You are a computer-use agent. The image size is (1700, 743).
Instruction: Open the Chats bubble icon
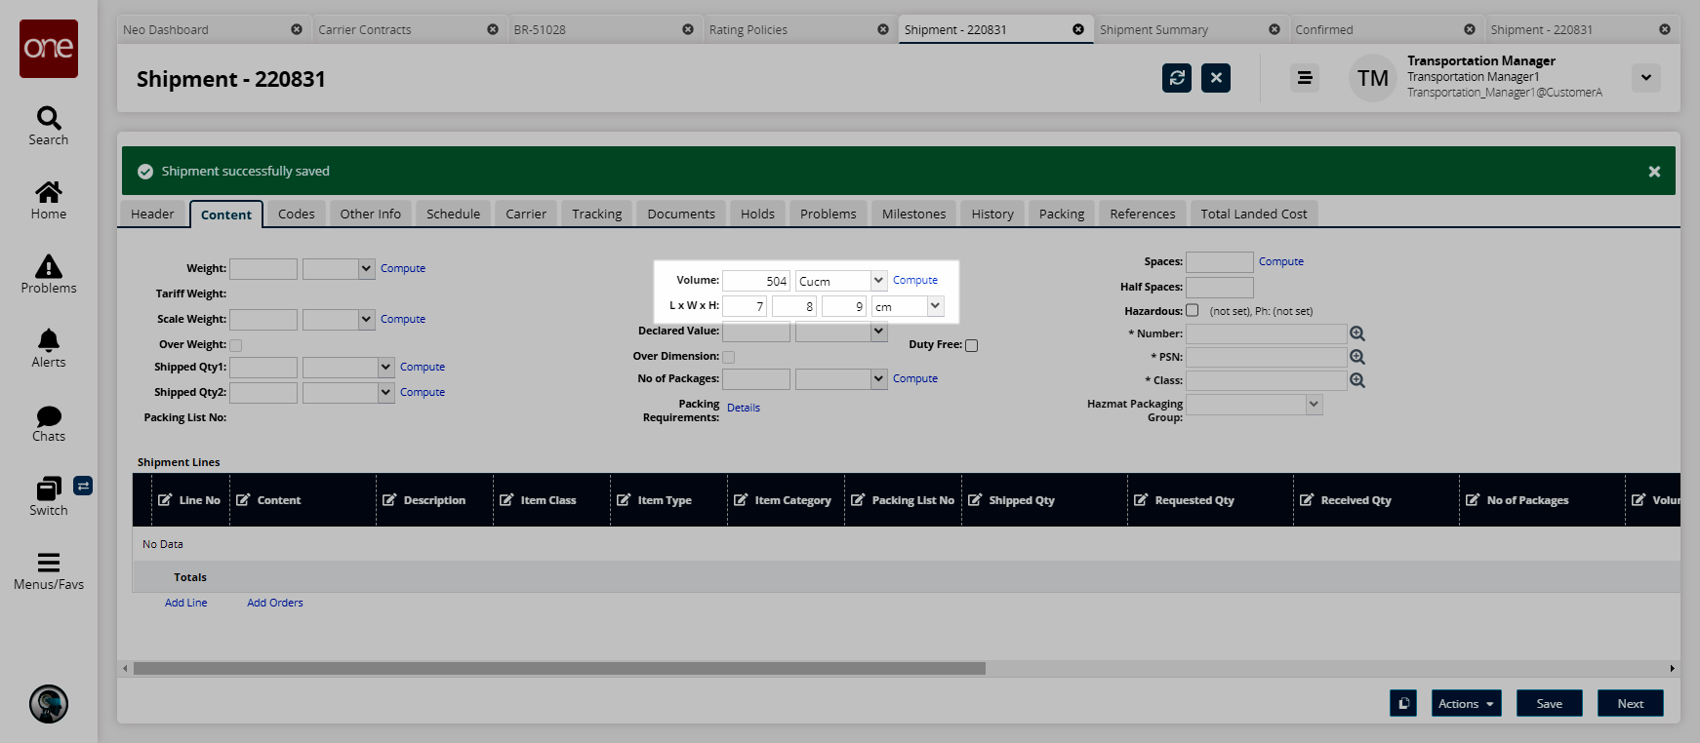point(48,416)
